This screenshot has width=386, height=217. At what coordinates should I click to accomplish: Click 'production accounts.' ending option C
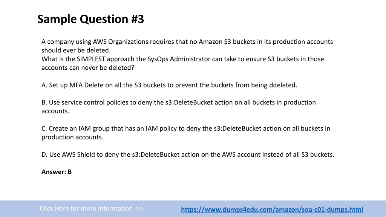pyautogui.click(x=72, y=137)
